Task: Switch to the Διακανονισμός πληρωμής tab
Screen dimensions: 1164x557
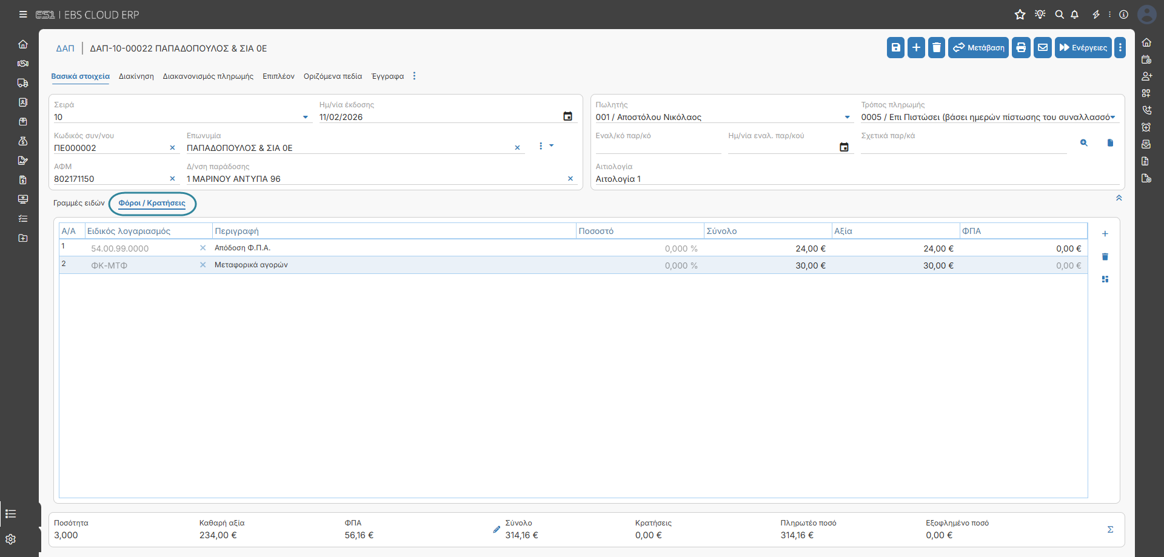Action: click(x=208, y=76)
